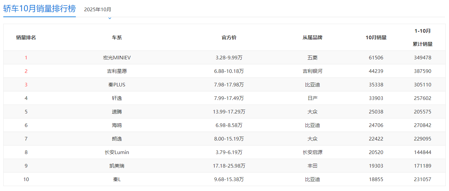
Task: Click the 日产 brand cell
Action: [x=312, y=98]
